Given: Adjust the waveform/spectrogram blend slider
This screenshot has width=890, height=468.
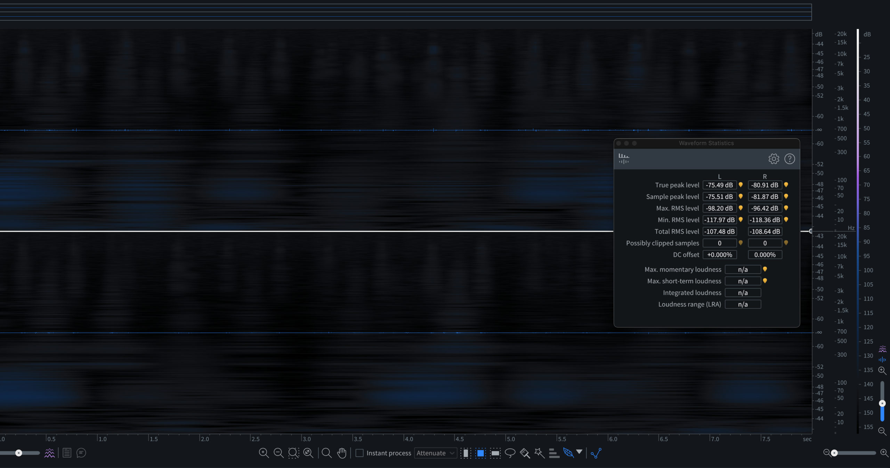Looking at the screenshot, I should (x=19, y=453).
